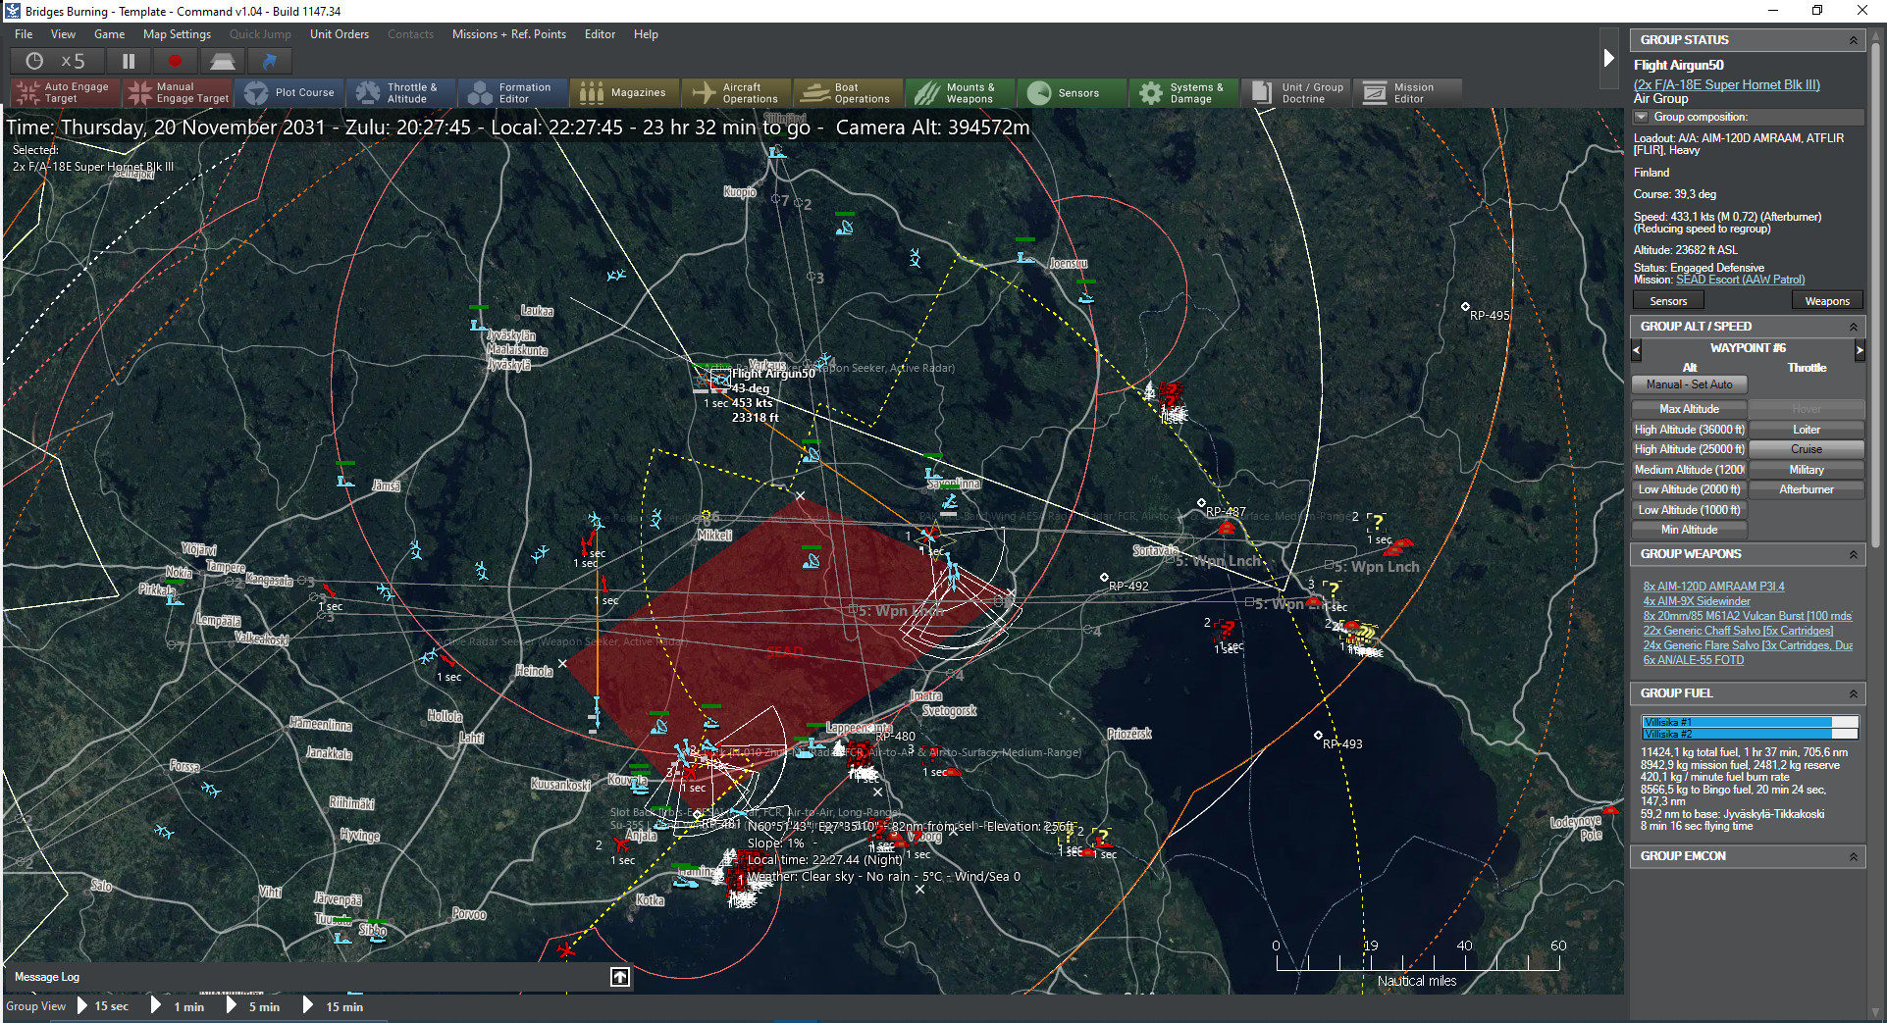Open the Unit Orders menu
1887x1023 pixels.
[x=340, y=34]
